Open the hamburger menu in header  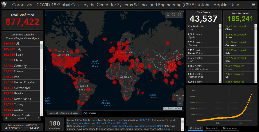point(254,5)
